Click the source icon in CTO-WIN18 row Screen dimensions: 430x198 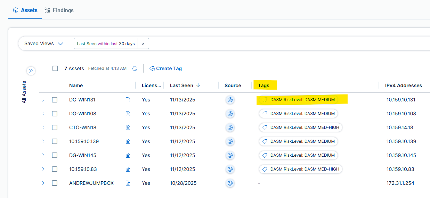pyautogui.click(x=229, y=127)
